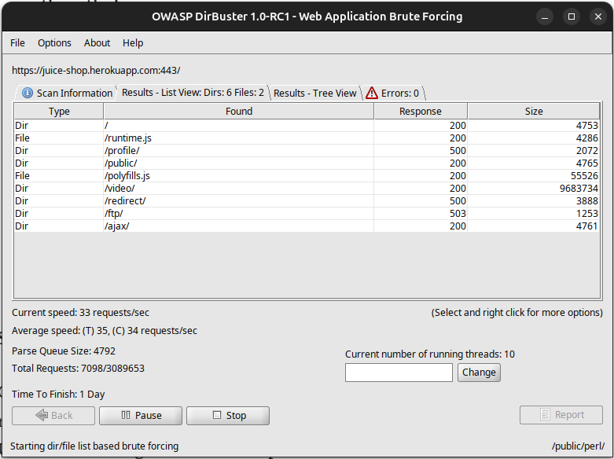Select the /ftp/ result row
The width and height of the screenshot is (614, 459).
tap(307, 213)
